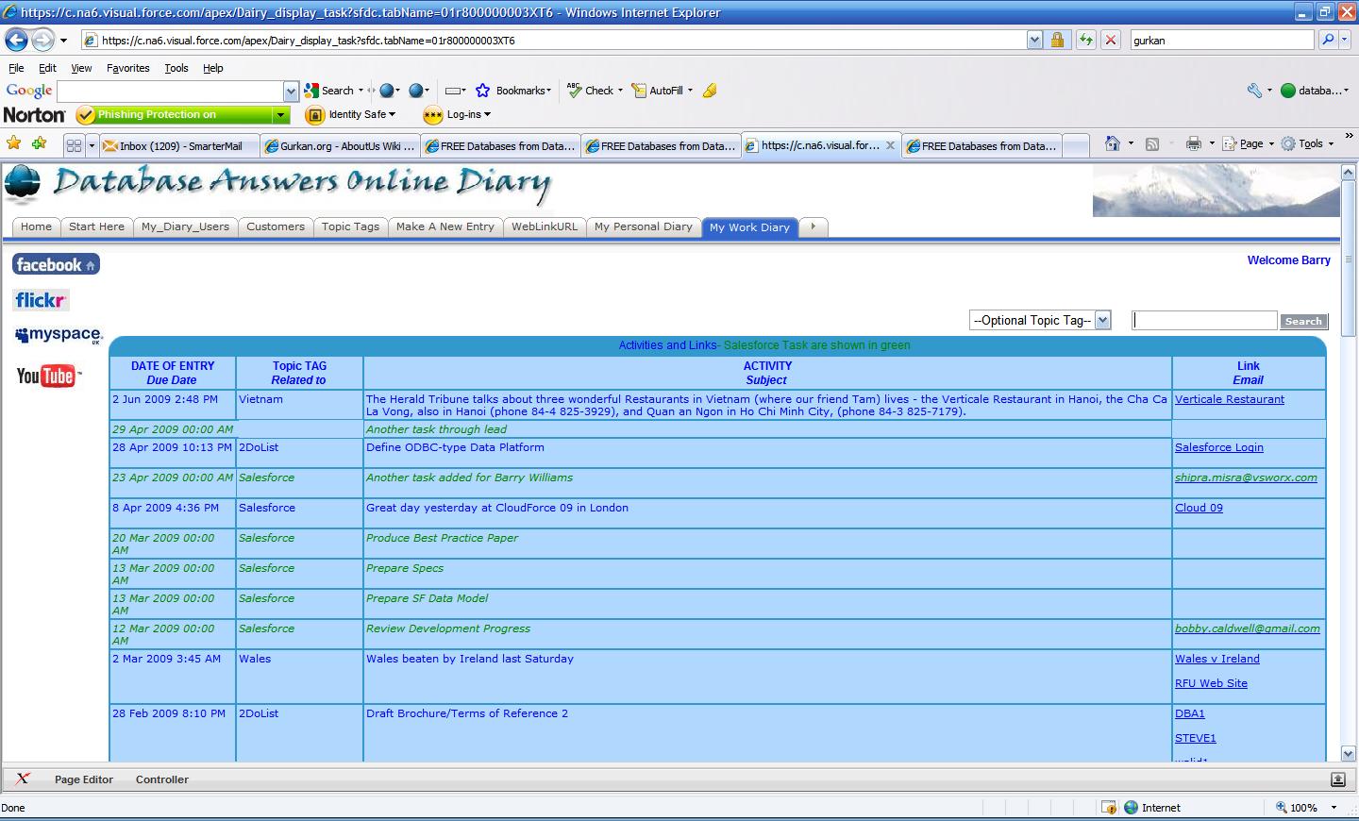1359x821 pixels.
Task: Switch to Inbox SmarterMail browser tab
Action: (179, 145)
